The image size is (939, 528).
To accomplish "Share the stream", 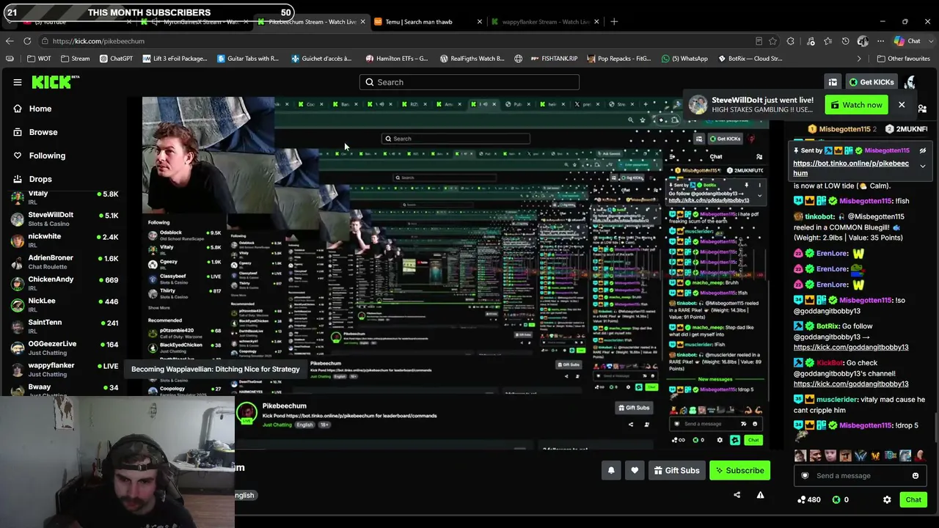I will pyautogui.click(x=737, y=495).
